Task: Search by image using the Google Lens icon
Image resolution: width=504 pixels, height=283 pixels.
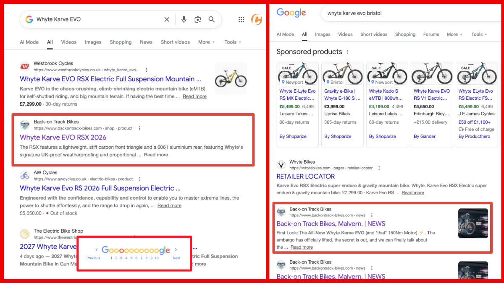Action: point(197,19)
